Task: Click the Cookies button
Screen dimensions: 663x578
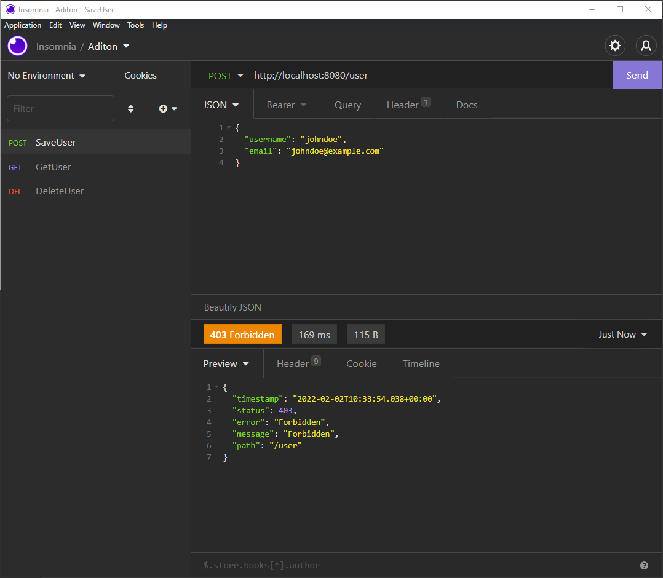Action: (x=140, y=76)
